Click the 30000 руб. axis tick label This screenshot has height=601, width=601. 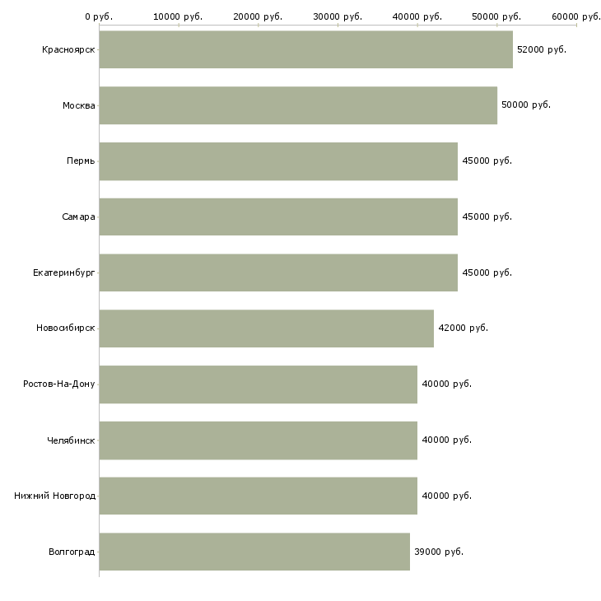pyautogui.click(x=338, y=16)
